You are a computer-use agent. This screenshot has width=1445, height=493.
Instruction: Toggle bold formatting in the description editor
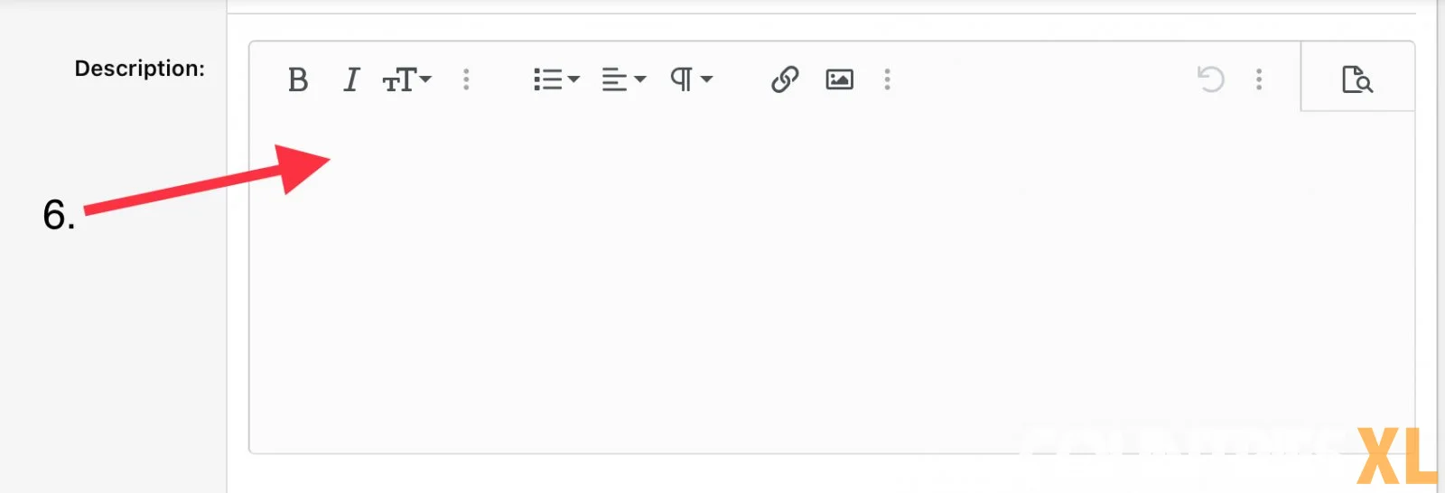click(x=298, y=80)
